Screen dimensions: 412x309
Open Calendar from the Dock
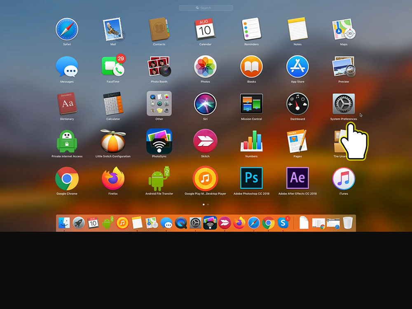click(x=93, y=223)
